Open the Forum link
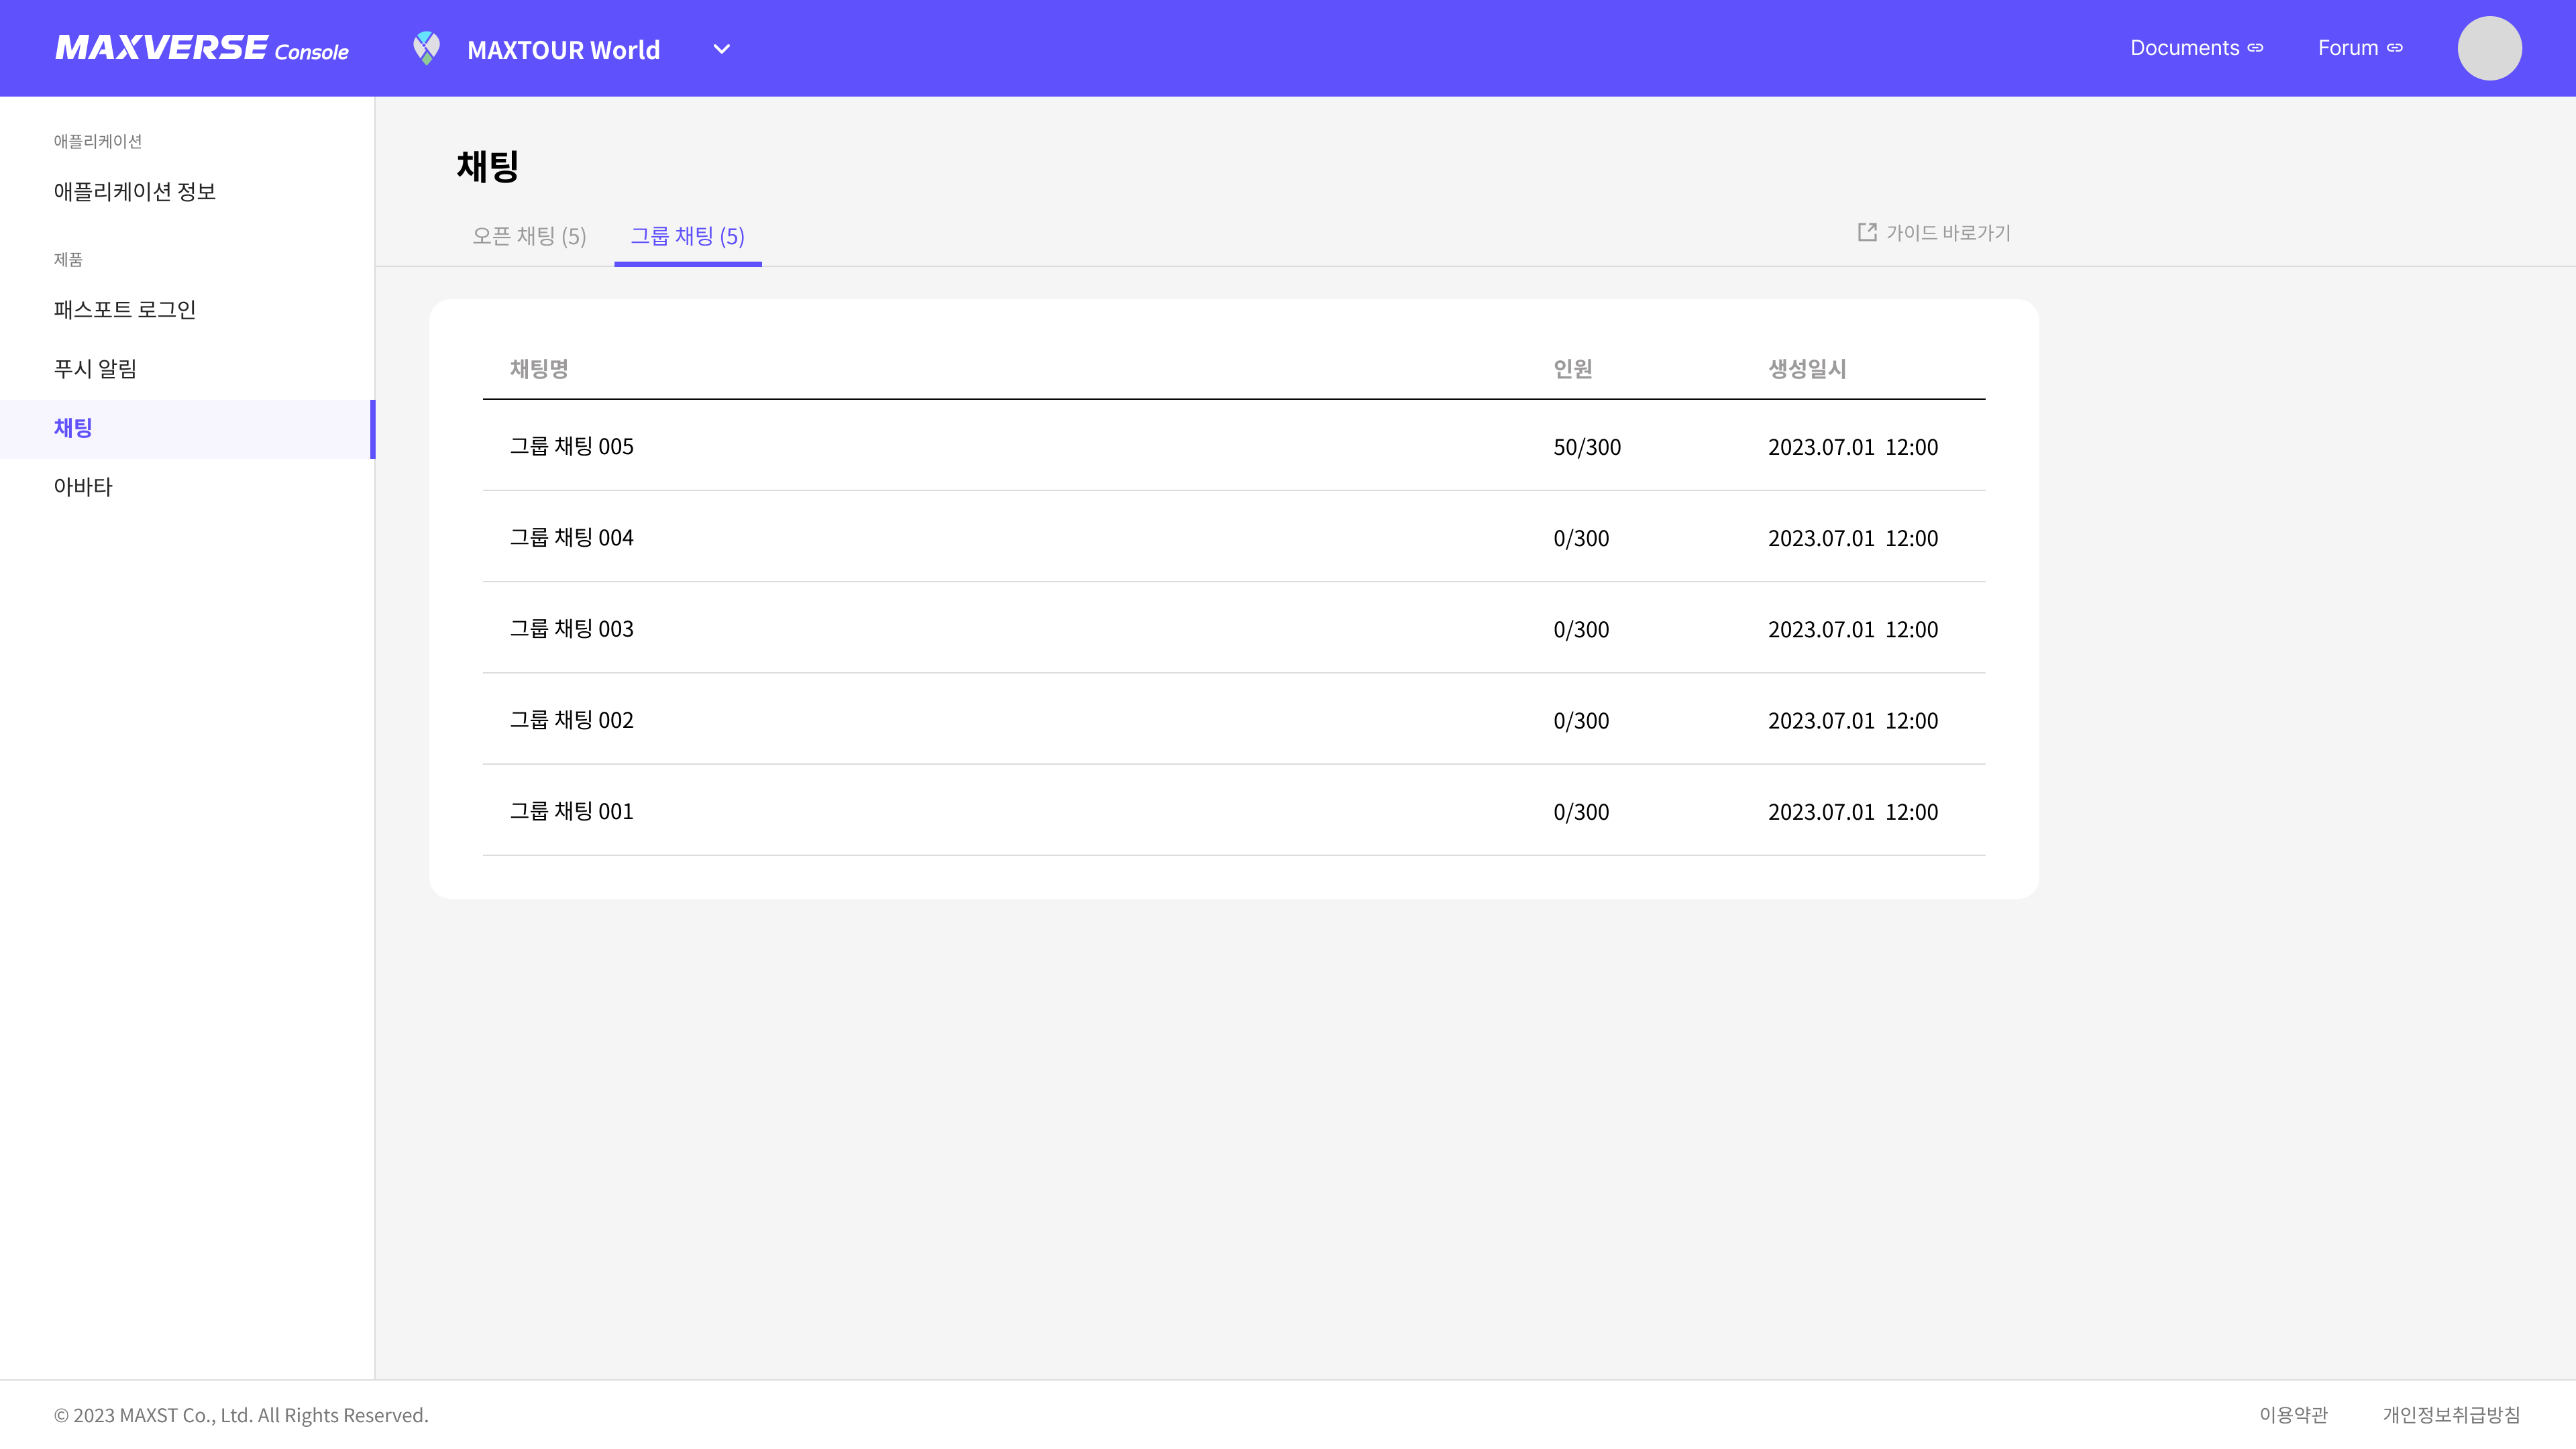Image resolution: width=2576 pixels, height=1449 pixels. [2360, 48]
